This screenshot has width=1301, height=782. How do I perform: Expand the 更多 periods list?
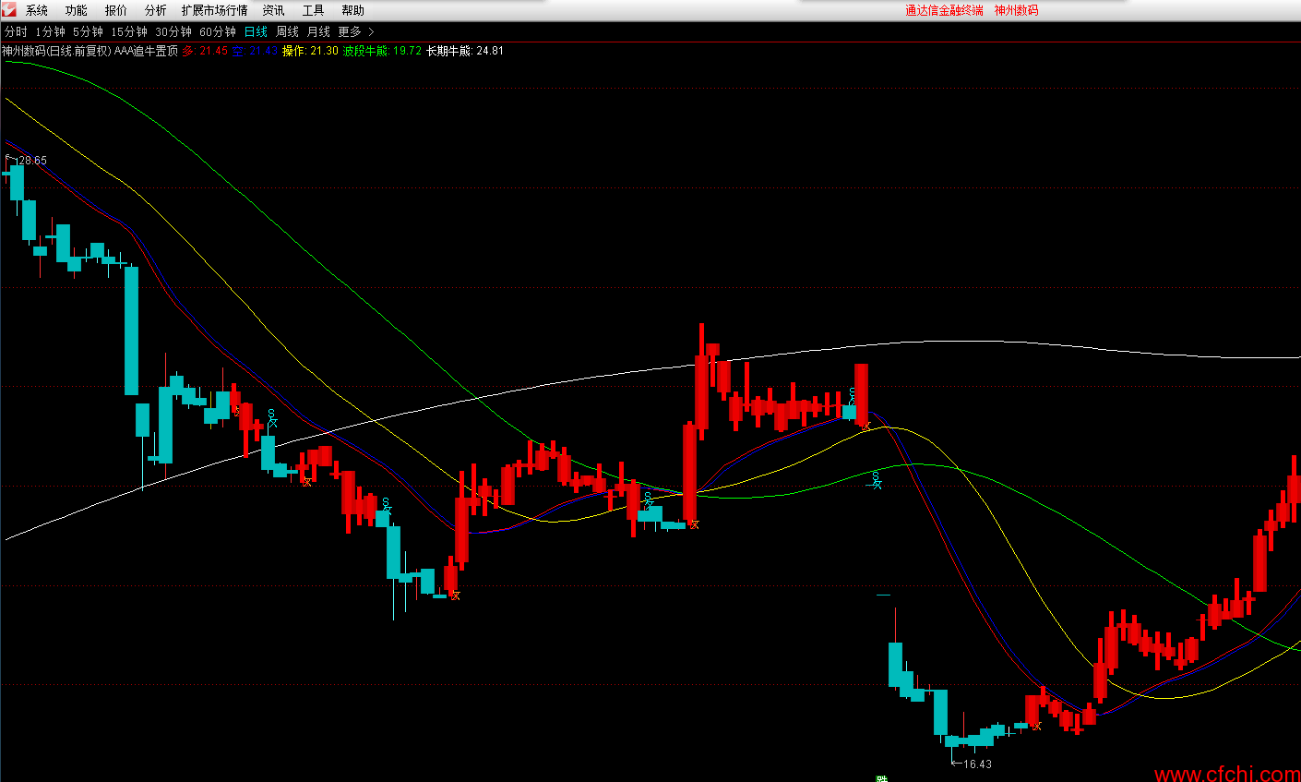(355, 31)
